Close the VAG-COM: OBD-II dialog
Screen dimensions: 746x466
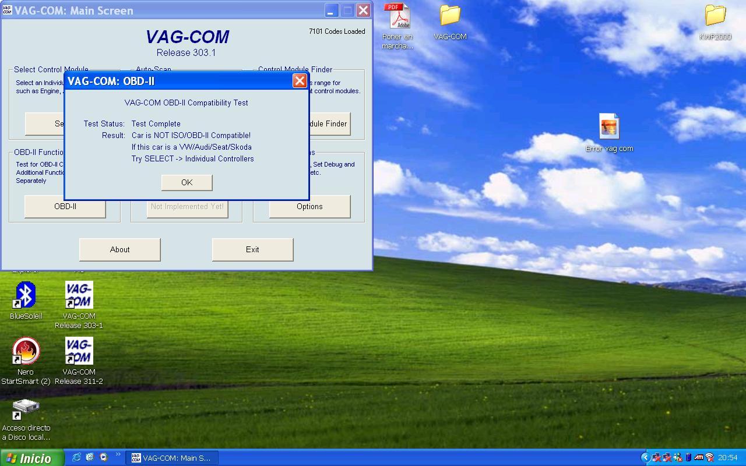click(300, 81)
